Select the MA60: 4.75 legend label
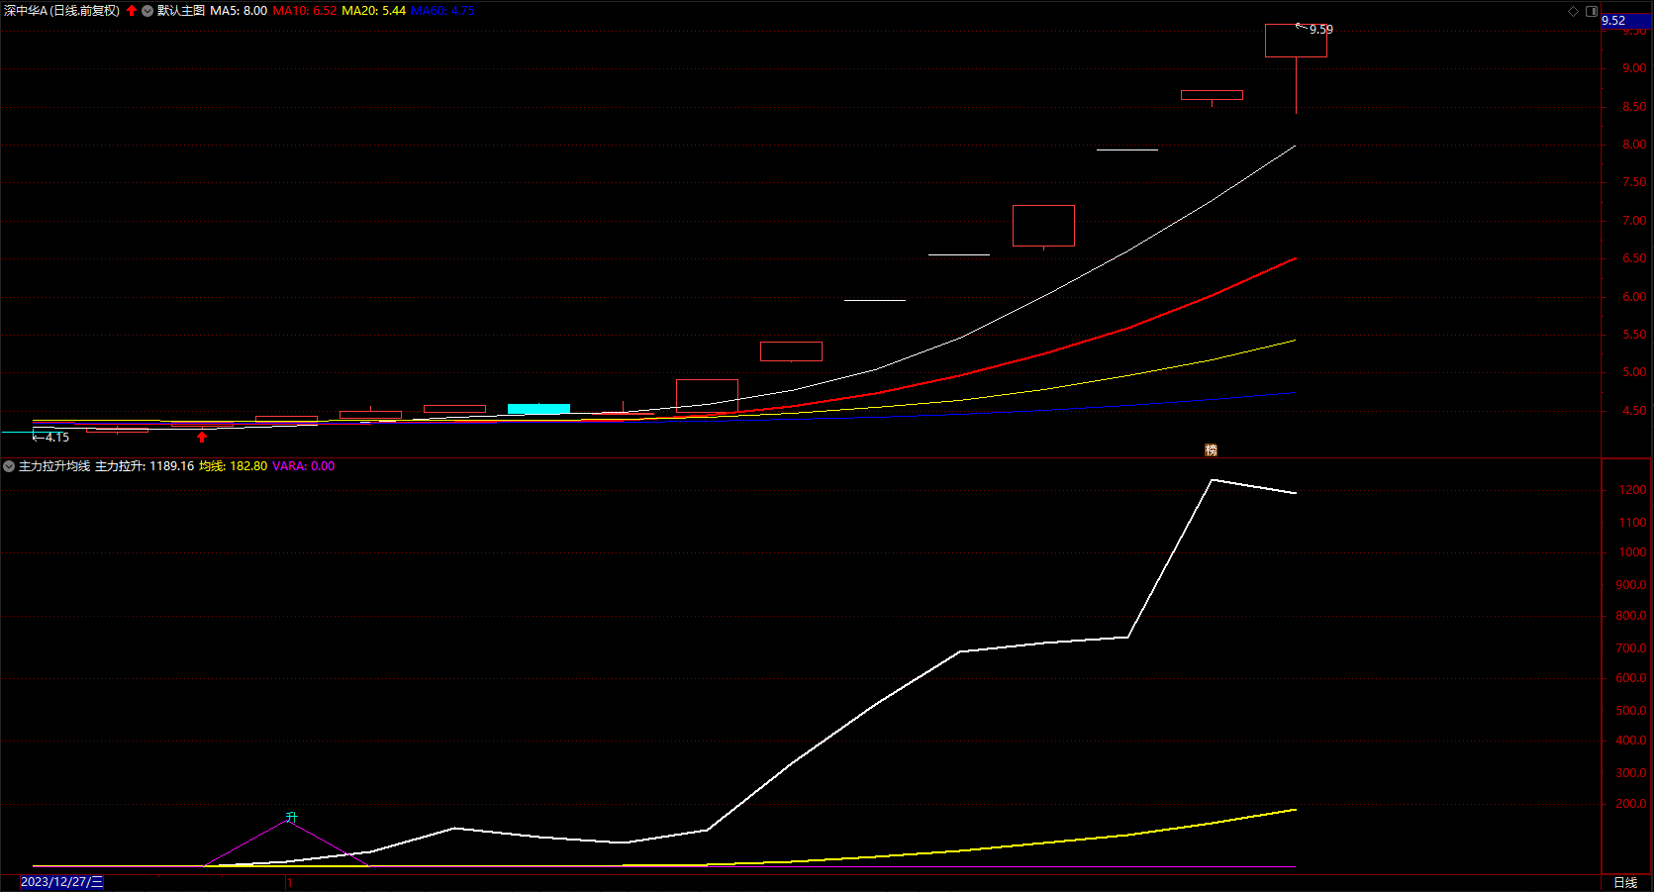Screen dimensions: 1654x892 tap(442, 11)
